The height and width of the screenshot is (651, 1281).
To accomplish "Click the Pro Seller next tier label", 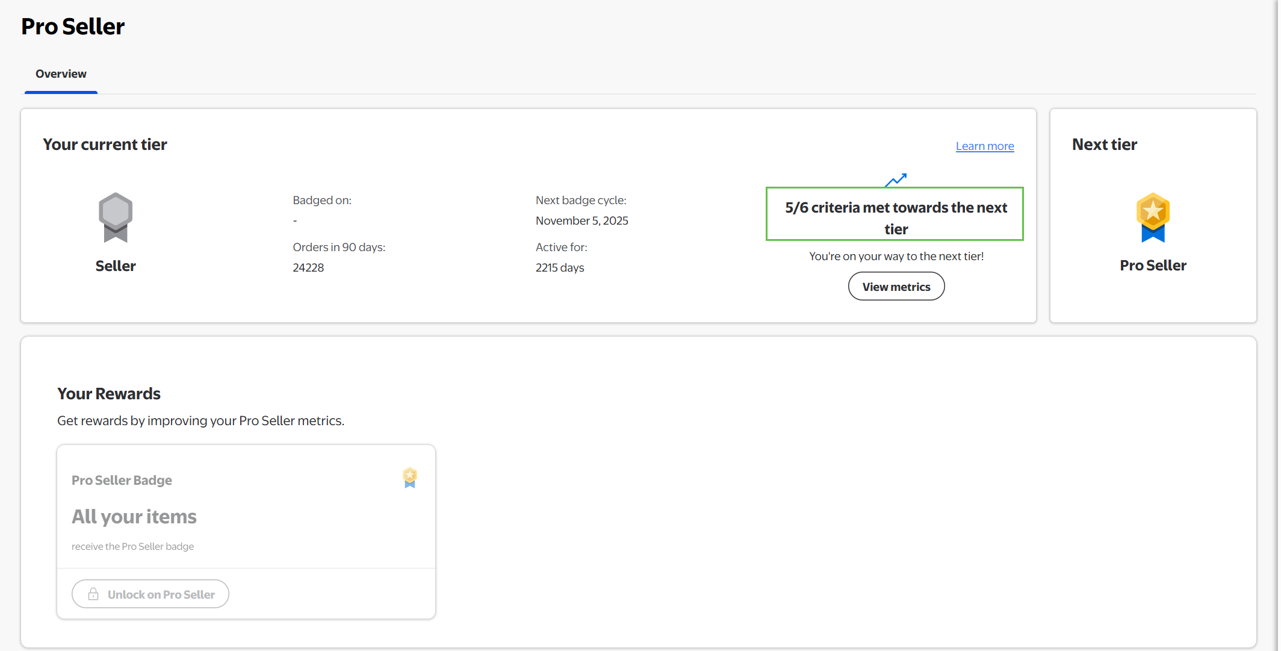I will coord(1152,266).
